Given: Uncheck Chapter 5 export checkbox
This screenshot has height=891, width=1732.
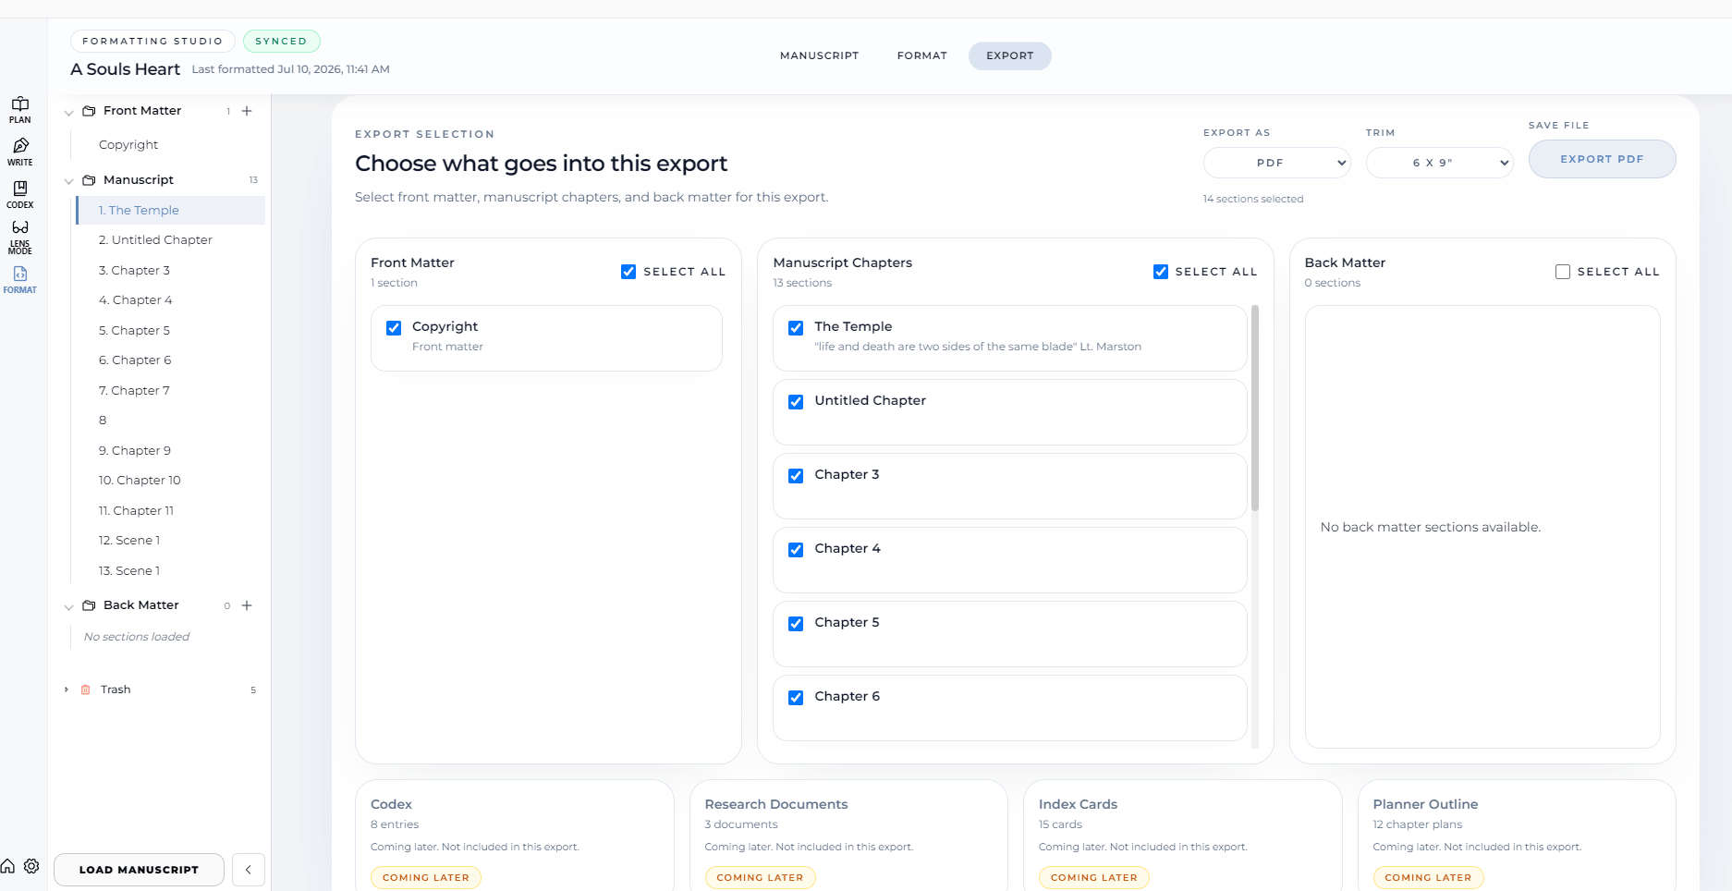Looking at the screenshot, I should [796, 624].
